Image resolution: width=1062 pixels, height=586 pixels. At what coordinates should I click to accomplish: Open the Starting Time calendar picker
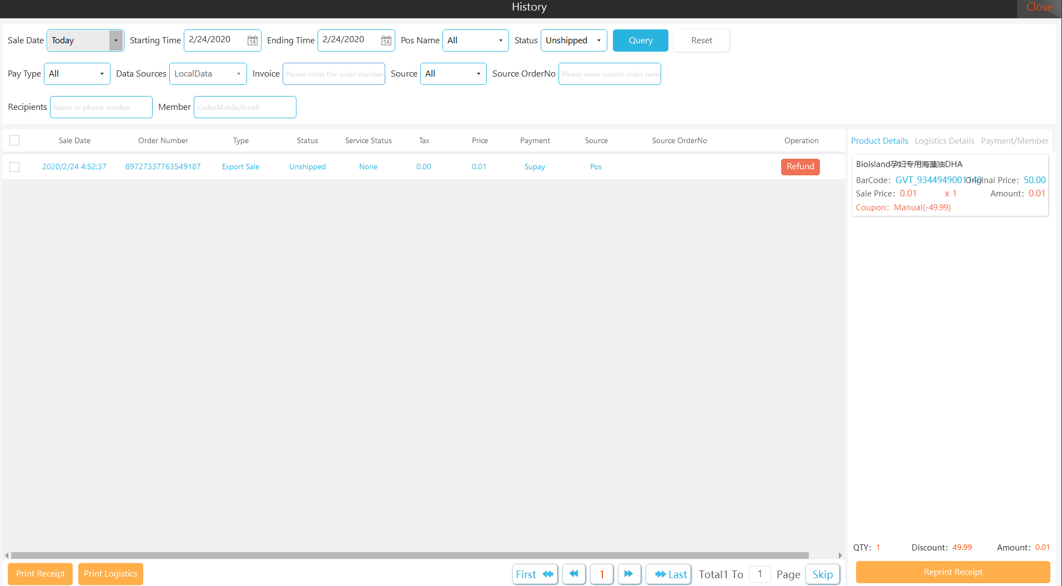coord(252,41)
